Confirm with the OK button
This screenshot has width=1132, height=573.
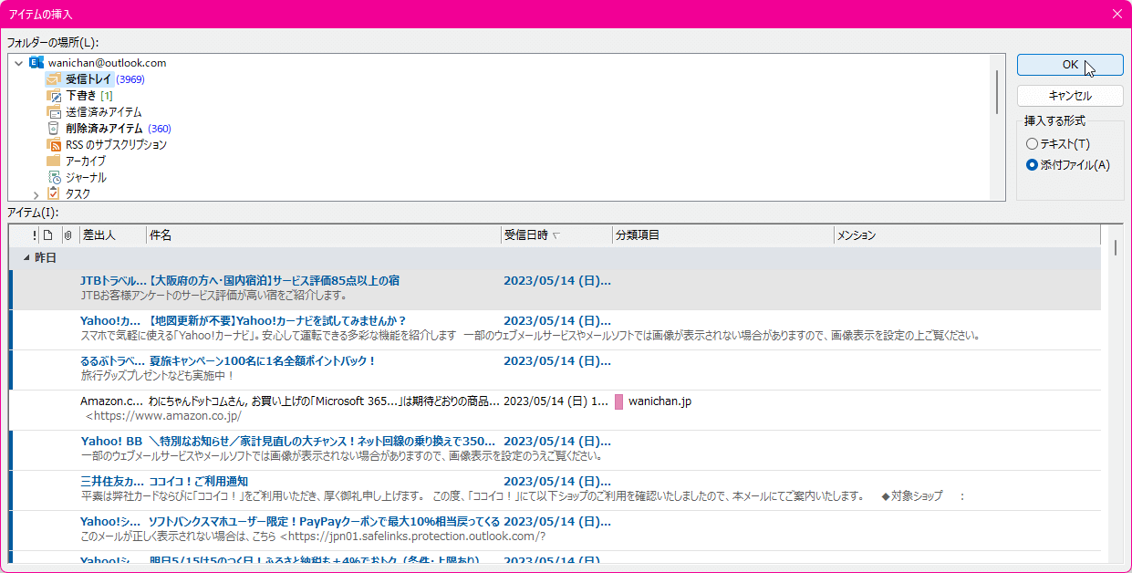(1070, 65)
